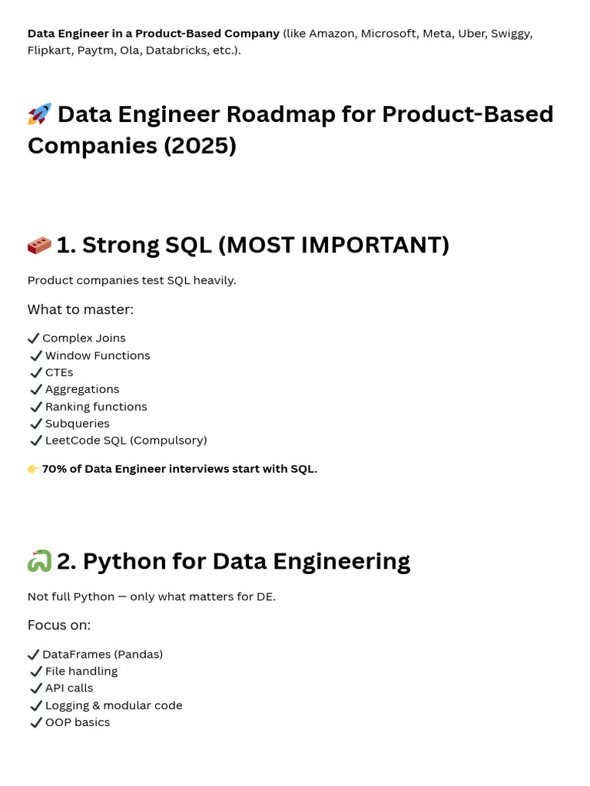This screenshot has width=590, height=786.
Task: Click the rocket emoji beside the roadmap title
Action: point(40,114)
